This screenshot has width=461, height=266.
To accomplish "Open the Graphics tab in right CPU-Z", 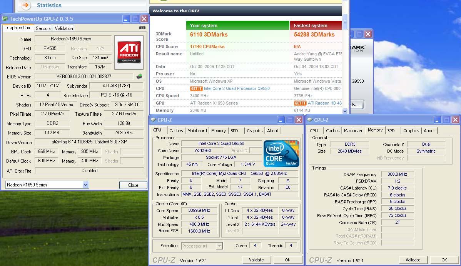I will (411, 131).
